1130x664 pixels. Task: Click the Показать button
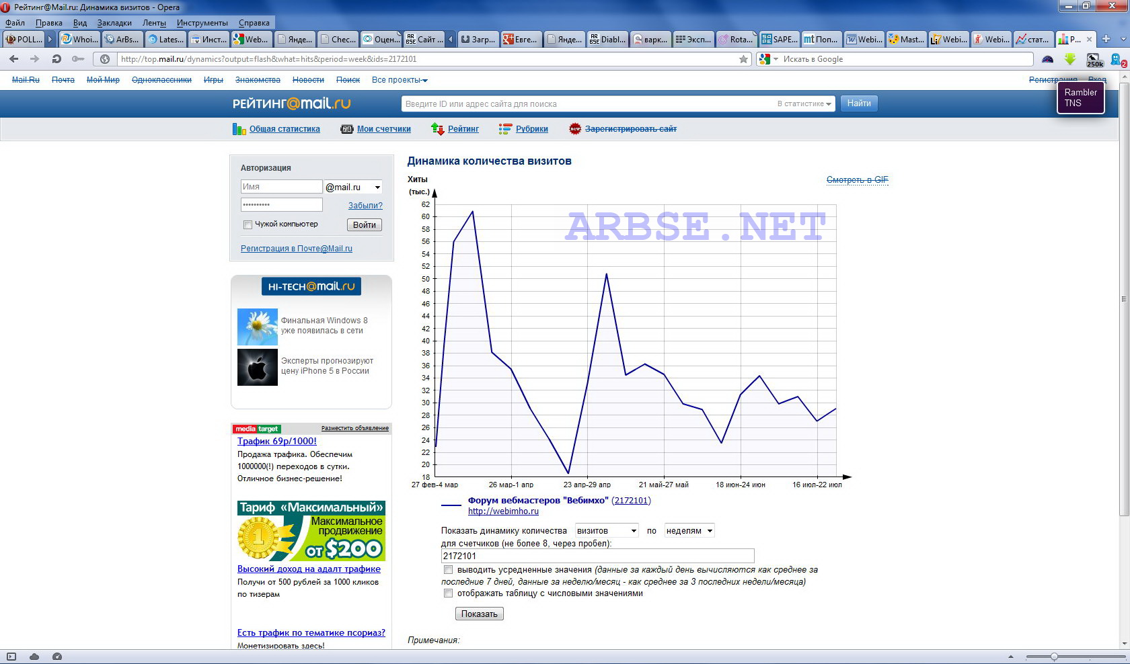[480, 614]
